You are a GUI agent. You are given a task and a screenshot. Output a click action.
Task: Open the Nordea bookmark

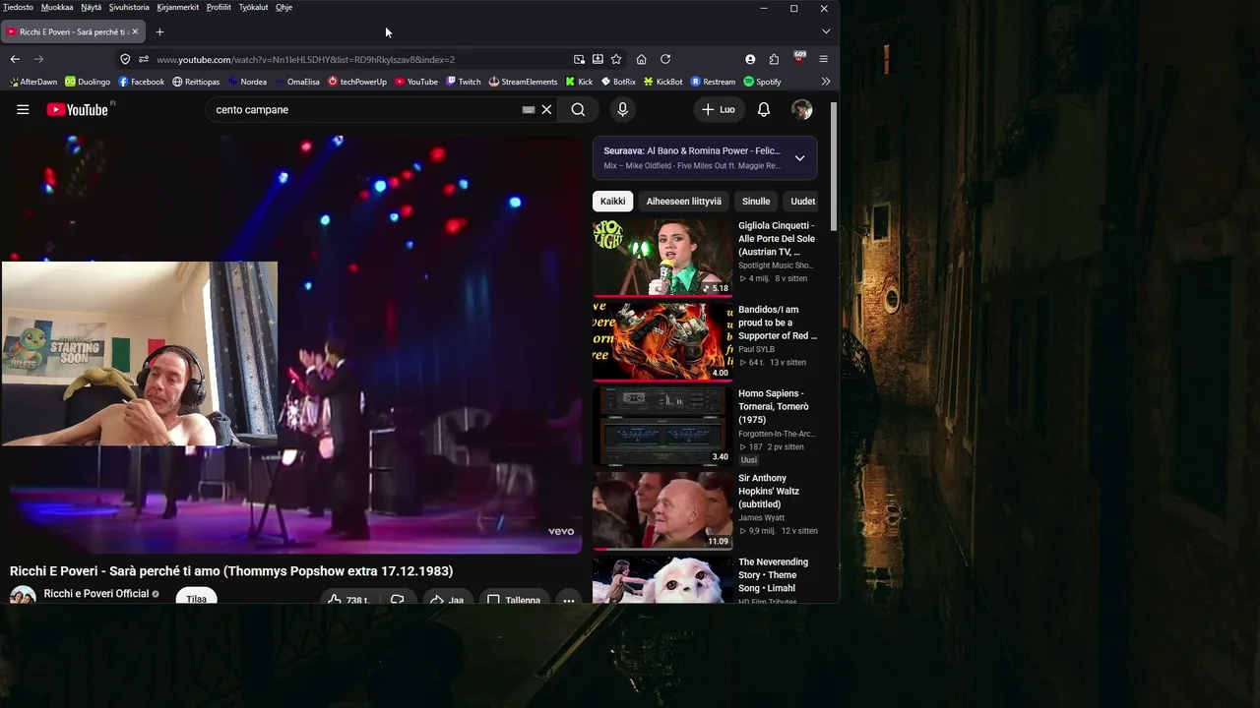(x=247, y=82)
